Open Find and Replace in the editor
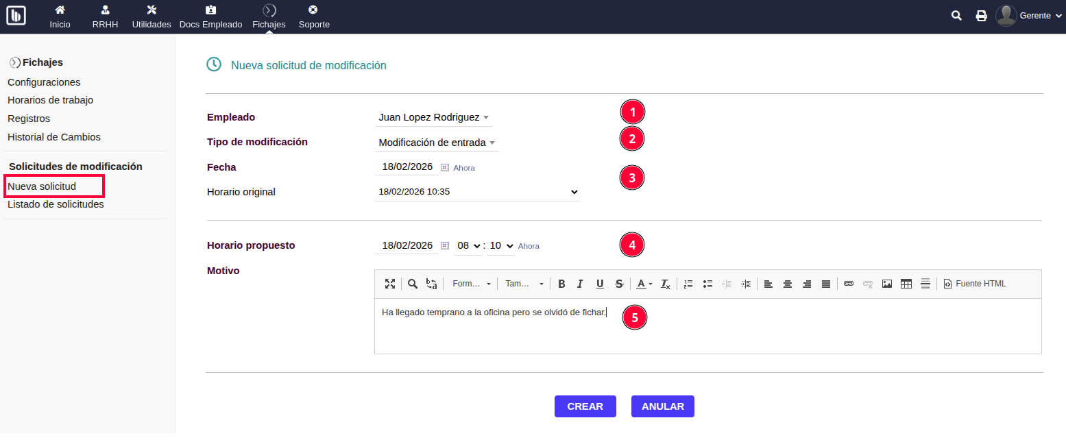The height and width of the screenshot is (442, 1066). 432,283
